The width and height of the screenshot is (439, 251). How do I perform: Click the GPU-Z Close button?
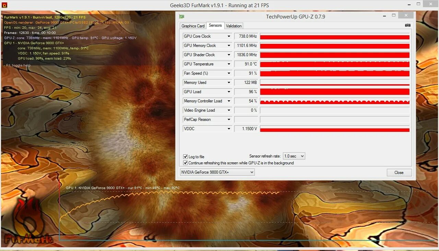click(x=399, y=173)
